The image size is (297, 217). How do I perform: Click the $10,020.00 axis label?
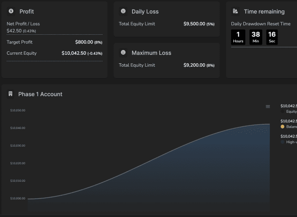18,163
